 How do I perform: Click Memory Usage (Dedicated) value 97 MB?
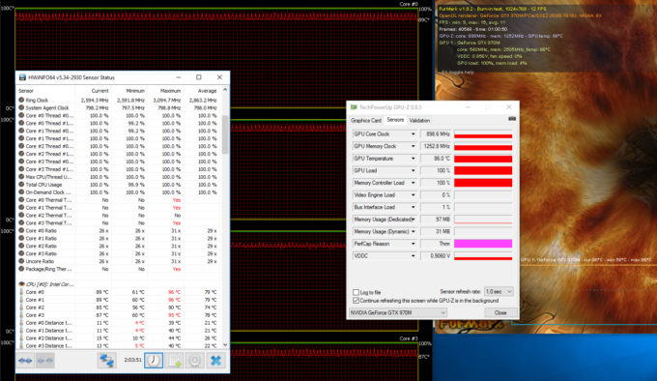(436, 220)
